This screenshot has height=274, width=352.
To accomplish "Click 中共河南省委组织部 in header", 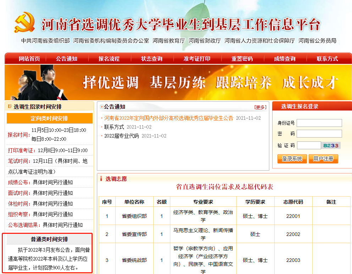I will pos(45,41).
